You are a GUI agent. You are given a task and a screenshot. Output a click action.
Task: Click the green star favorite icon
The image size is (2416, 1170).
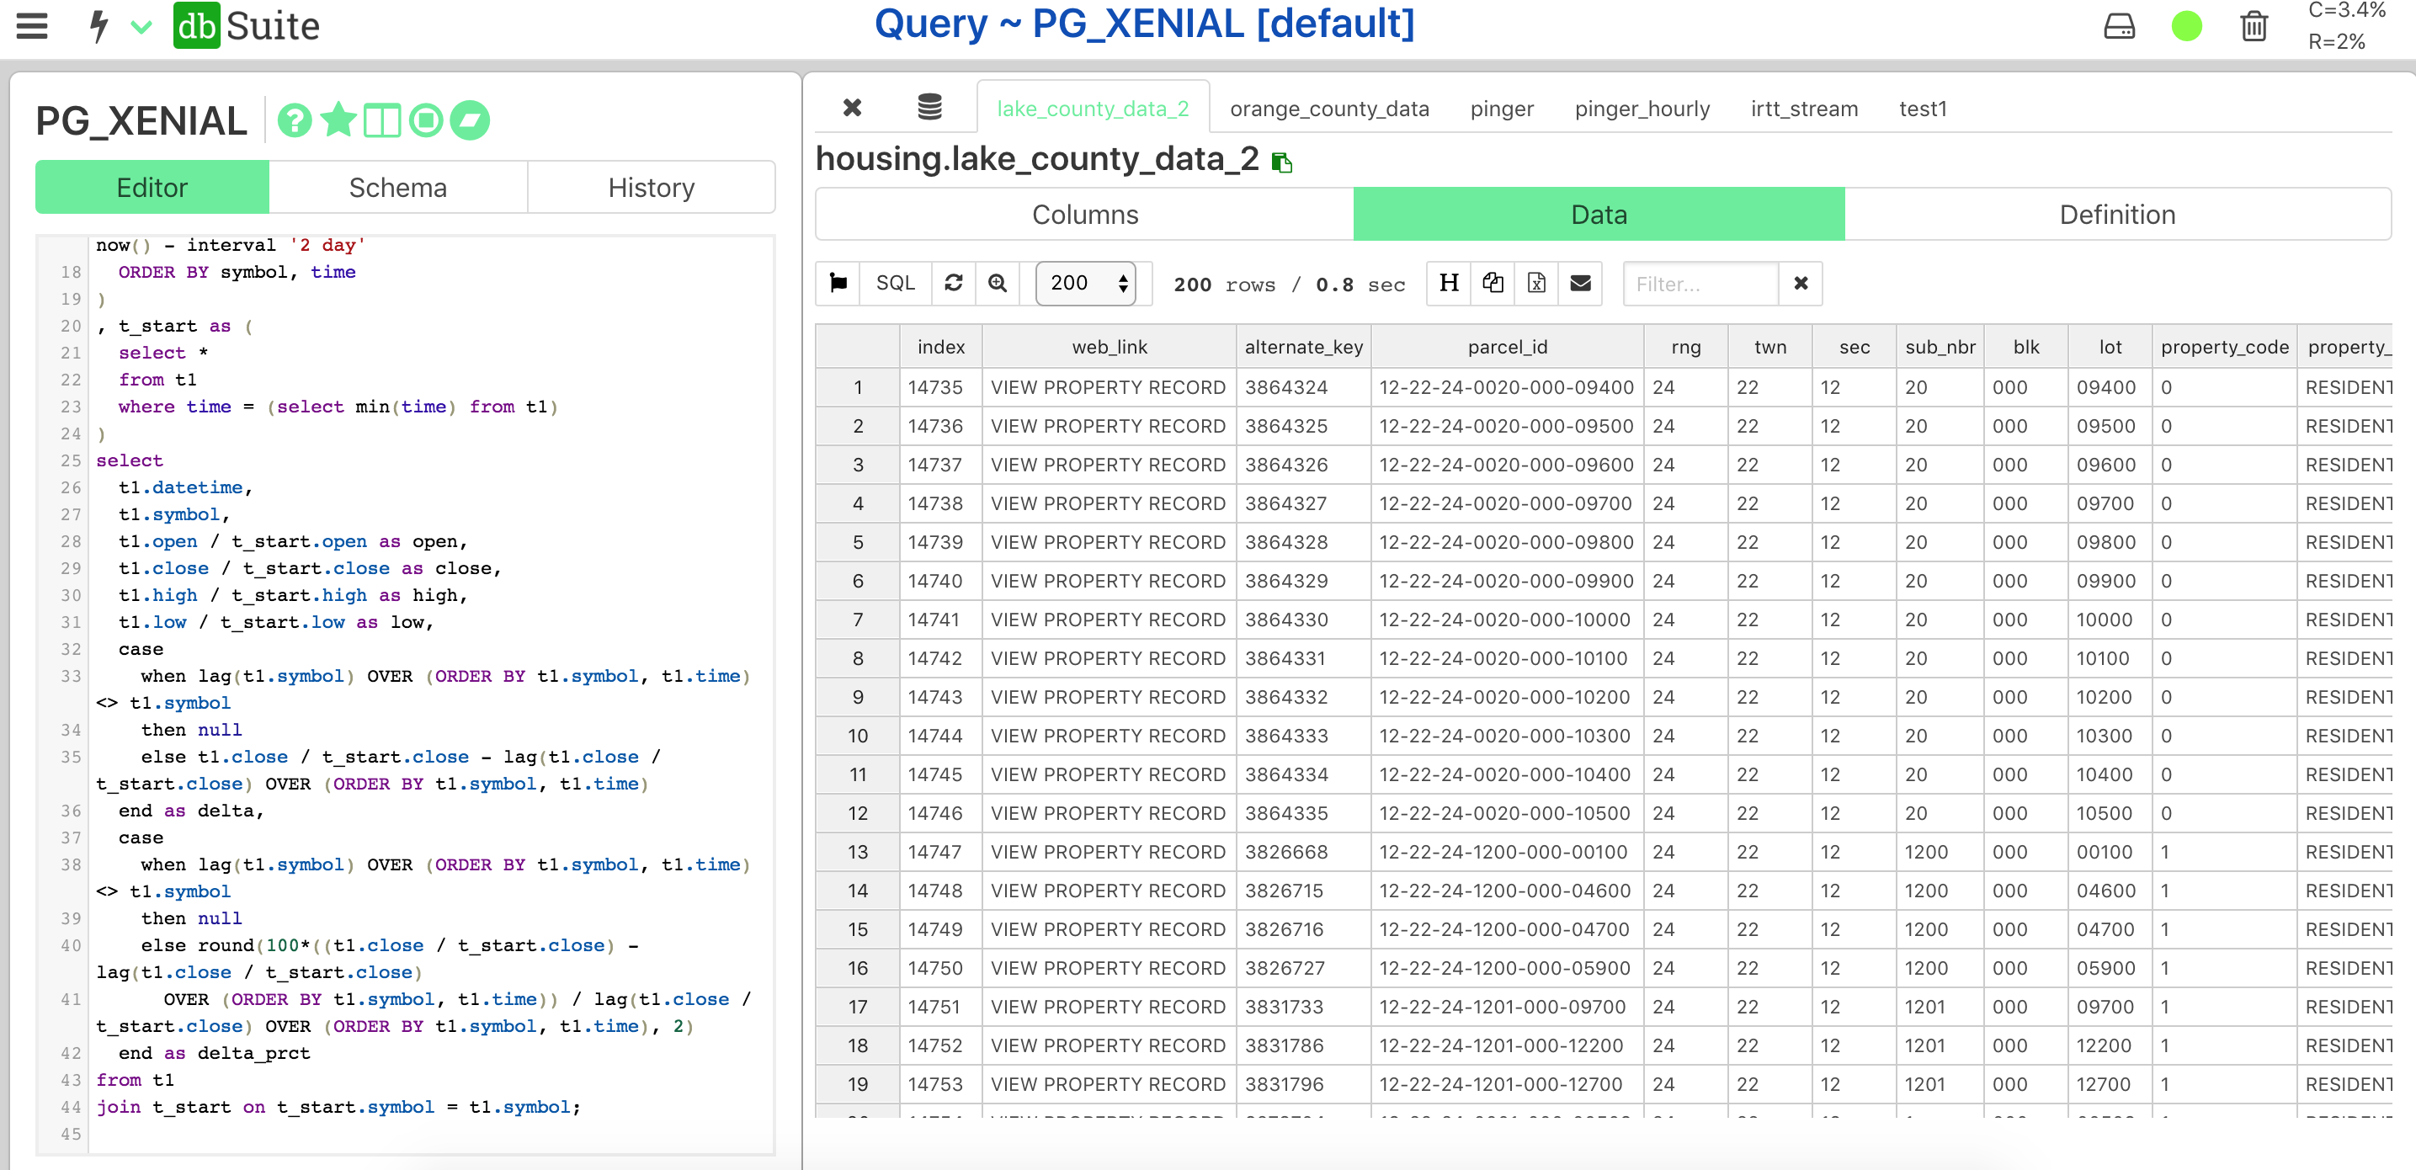click(338, 121)
